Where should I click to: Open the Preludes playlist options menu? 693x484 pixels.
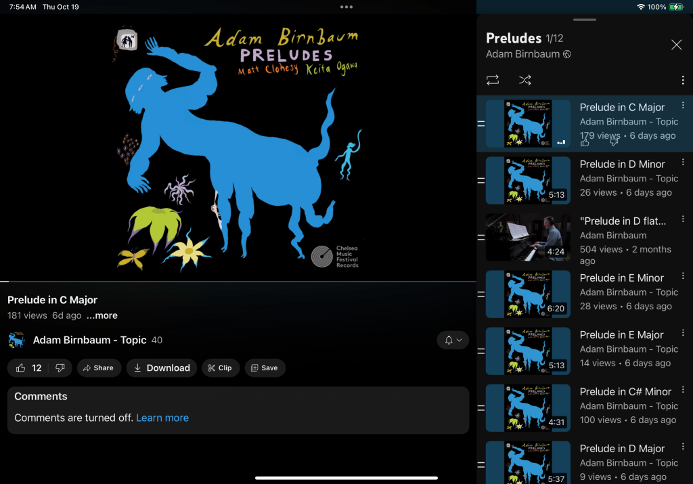click(683, 81)
